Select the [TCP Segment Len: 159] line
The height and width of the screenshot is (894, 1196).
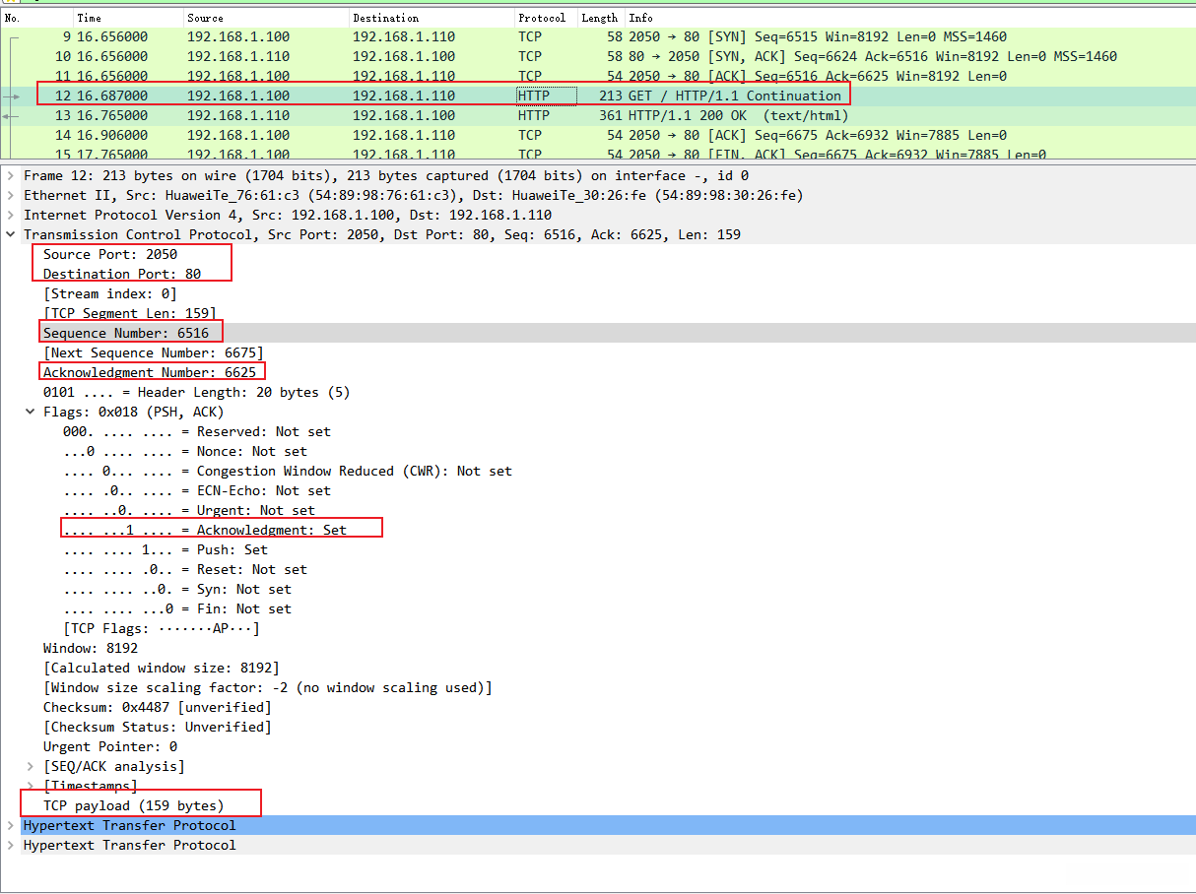130,313
